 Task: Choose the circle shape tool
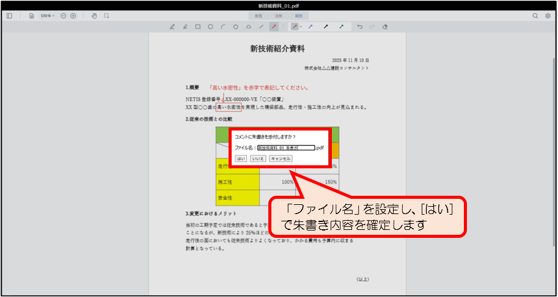[x=210, y=27]
